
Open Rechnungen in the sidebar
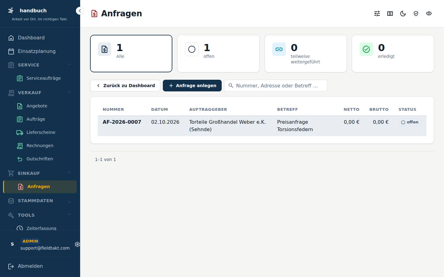point(40,146)
